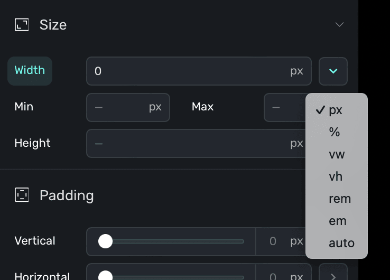This screenshot has width=390, height=280.
Task: Click the highlighted Width label button
Action: click(x=30, y=71)
